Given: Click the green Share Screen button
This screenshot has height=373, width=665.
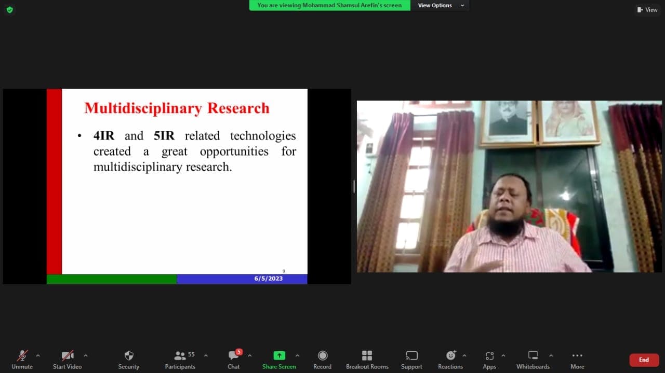Looking at the screenshot, I should (279, 359).
